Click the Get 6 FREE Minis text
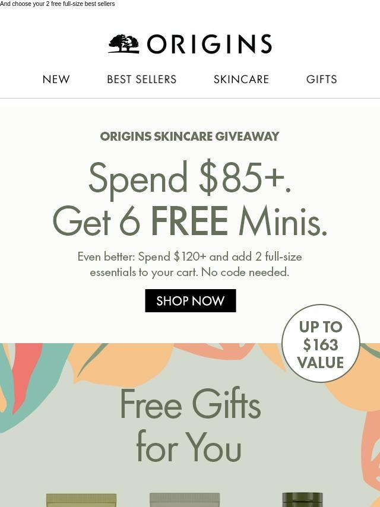380x507 pixels. (x=190, y=221)
